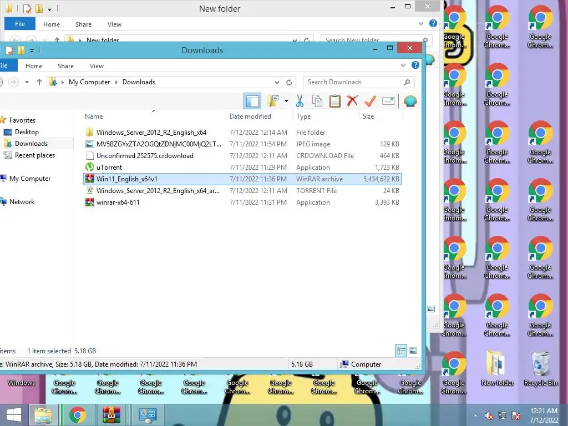Open File Explorer from the taskbar
This screenshot has width=568, height=426.
[x=43, y=415]
